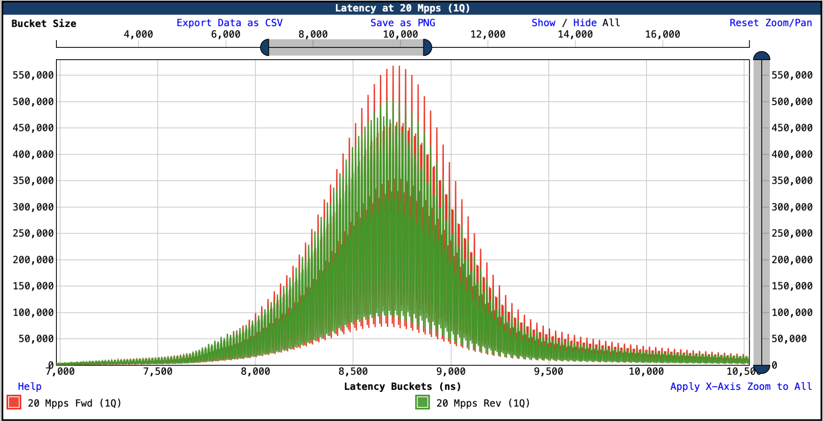Click the red Fwd legend swatch
The image size is (823, 422).
point(14,402)
